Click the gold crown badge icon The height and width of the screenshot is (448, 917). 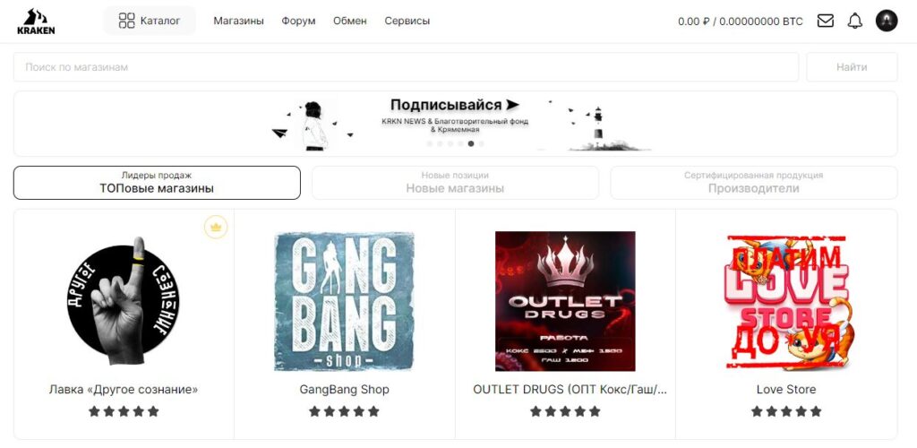tap(216, 227)
